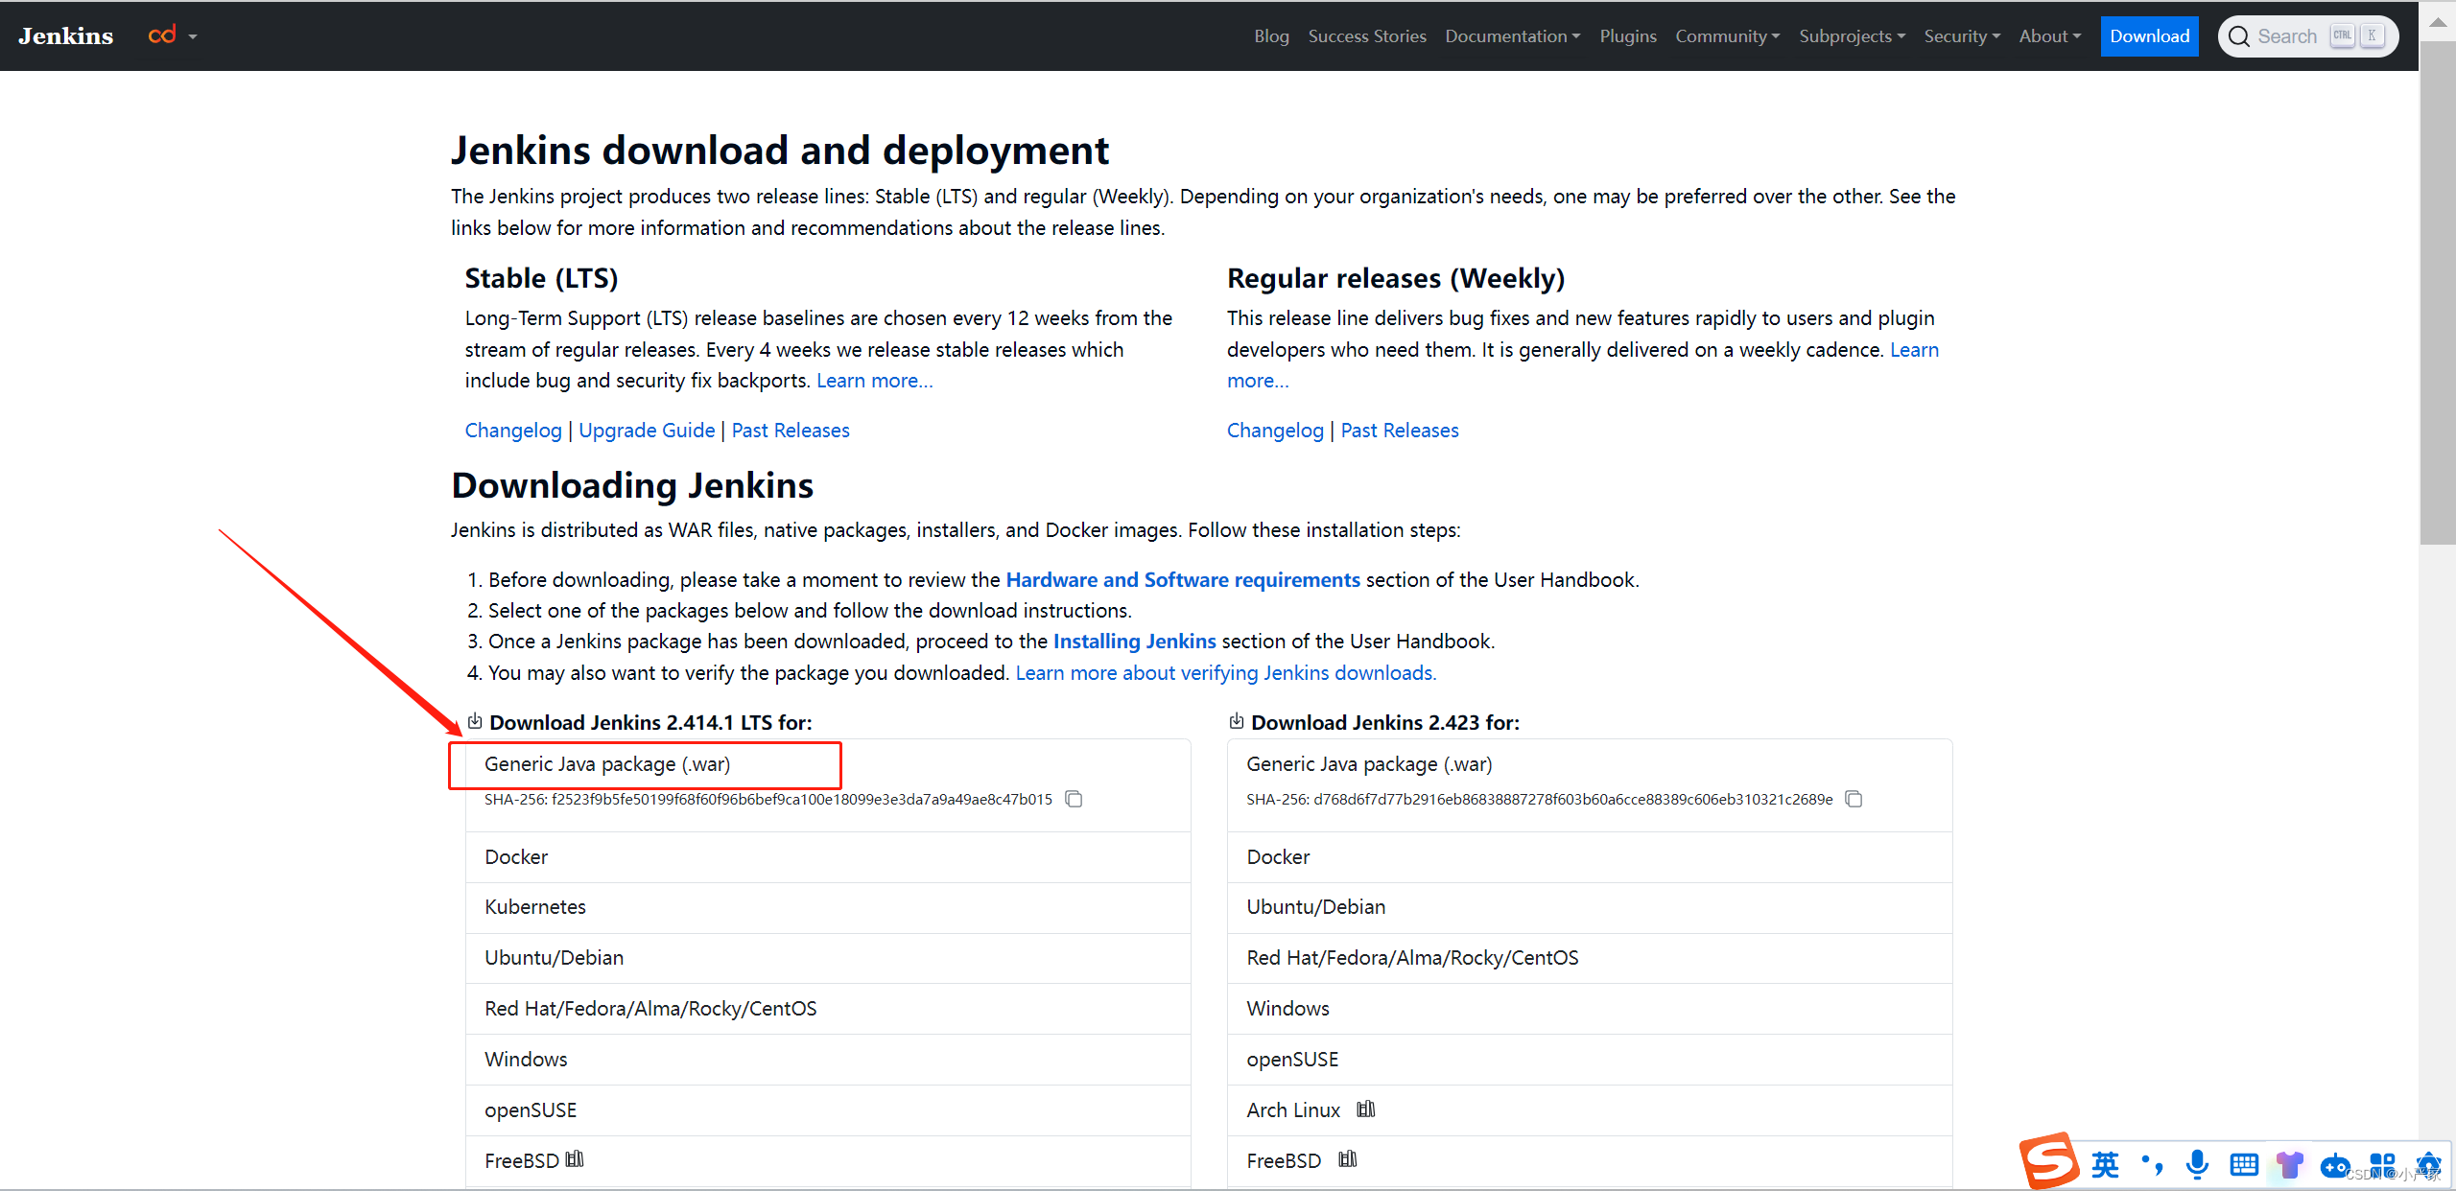The height and width of the screenshot is (1191, 2456).
Task: Select Ubuntu/Debian under Weekly downloads
Action: pos(1590,907)
